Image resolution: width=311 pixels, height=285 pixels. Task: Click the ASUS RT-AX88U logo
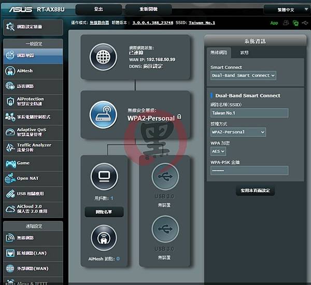tap(37, 9)
